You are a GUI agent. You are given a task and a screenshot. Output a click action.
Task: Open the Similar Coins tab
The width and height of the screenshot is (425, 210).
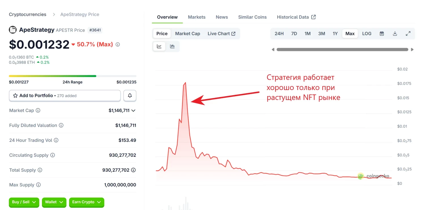(252, 17)
